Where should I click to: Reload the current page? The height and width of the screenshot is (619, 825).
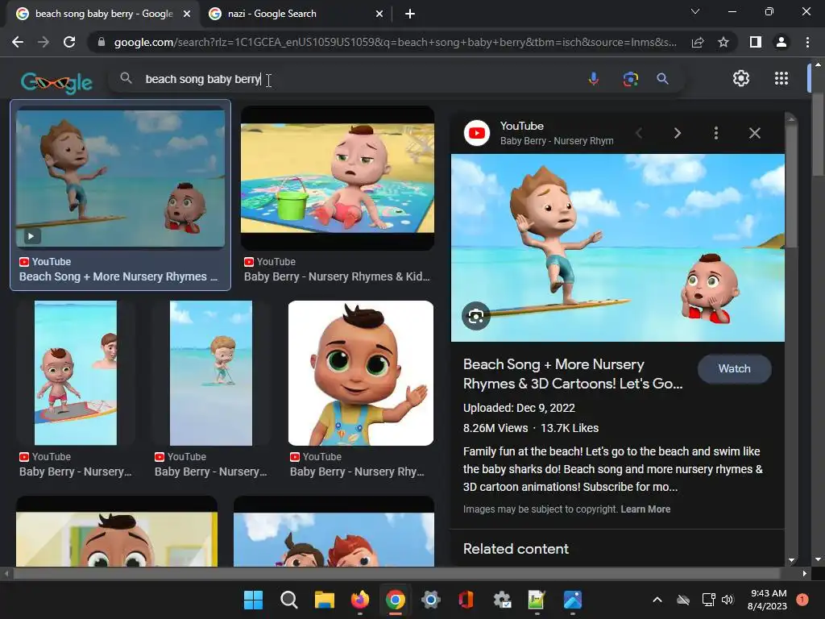[69, 42]
